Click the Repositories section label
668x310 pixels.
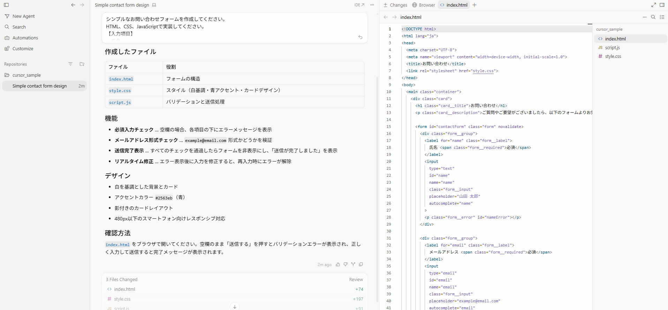[15, 64]
